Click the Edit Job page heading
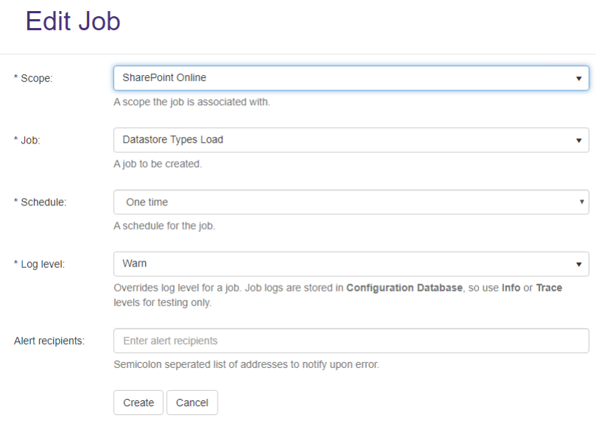 tap(73, 22)
